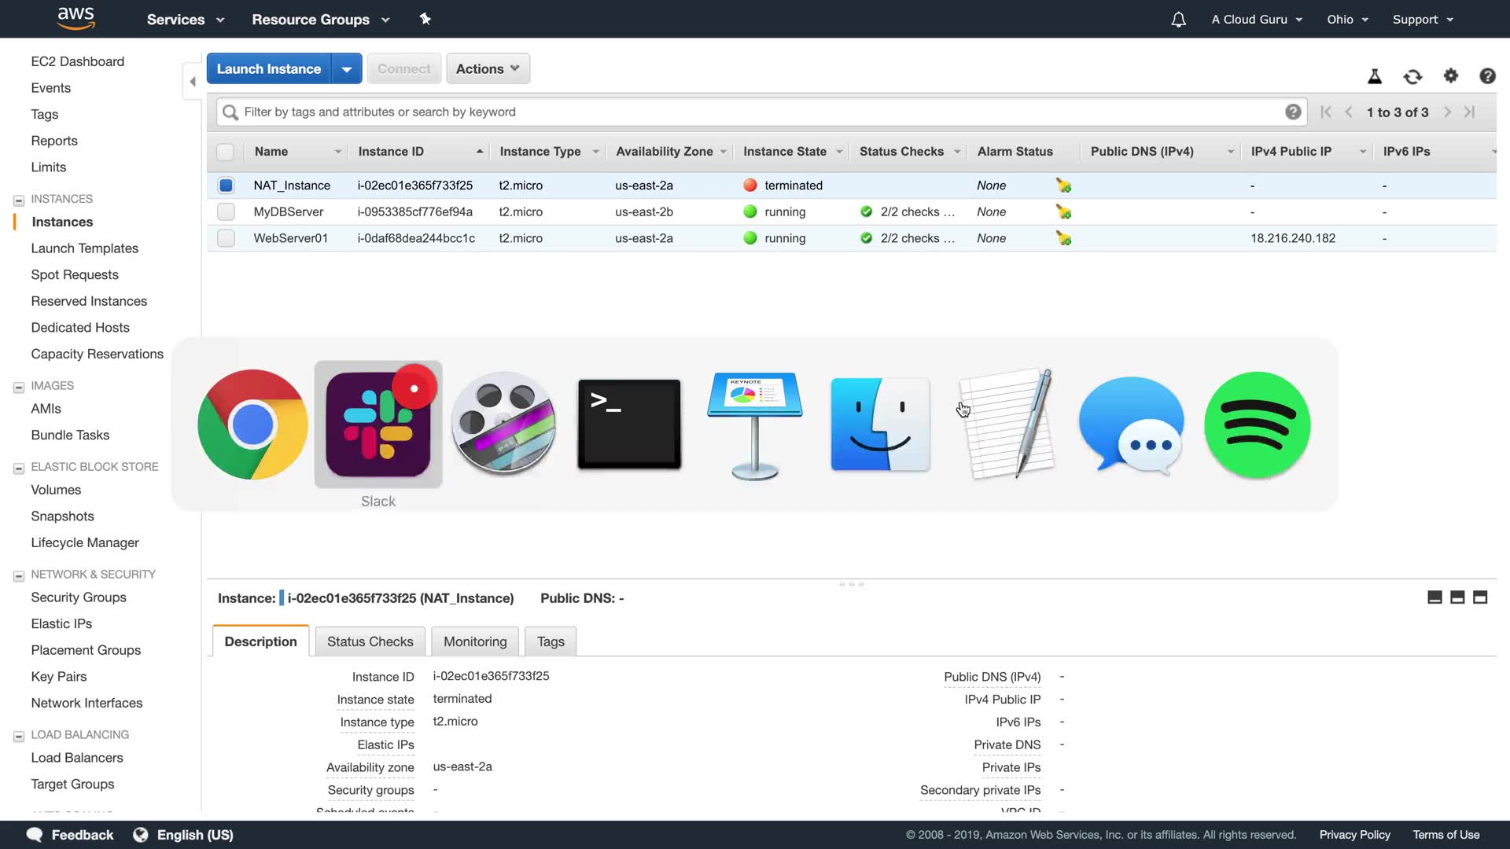
Task: Open Security Groups in sidebar
Action: (x=79, y=597)
